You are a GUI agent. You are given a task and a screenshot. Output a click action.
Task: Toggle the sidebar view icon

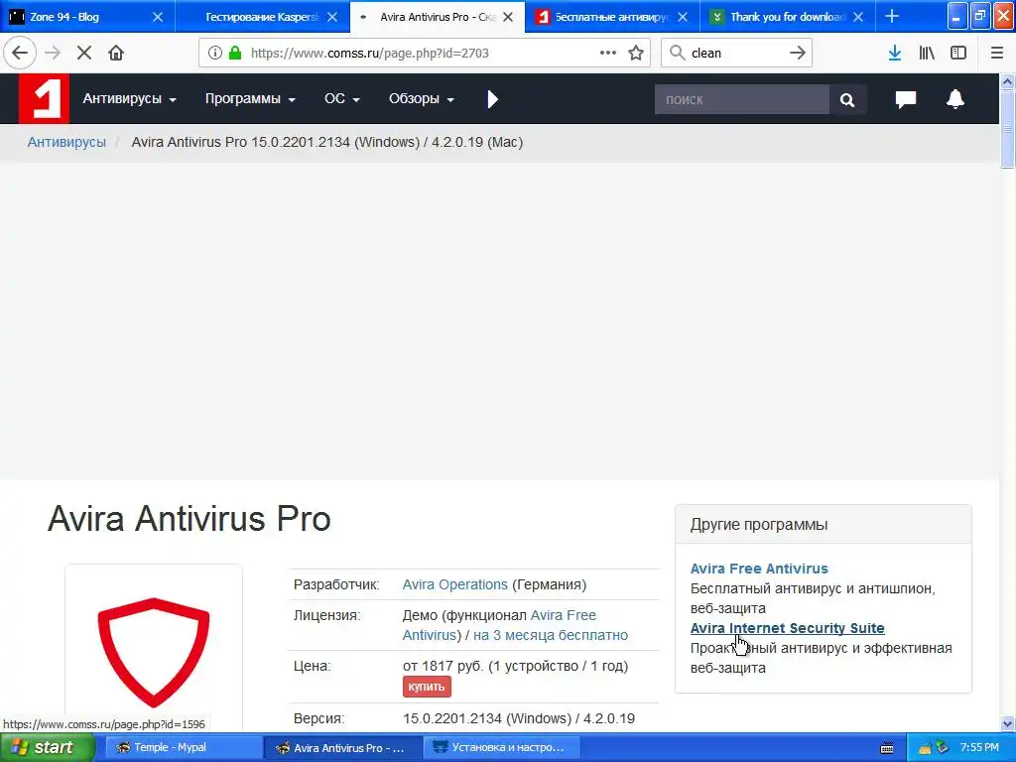958,53
